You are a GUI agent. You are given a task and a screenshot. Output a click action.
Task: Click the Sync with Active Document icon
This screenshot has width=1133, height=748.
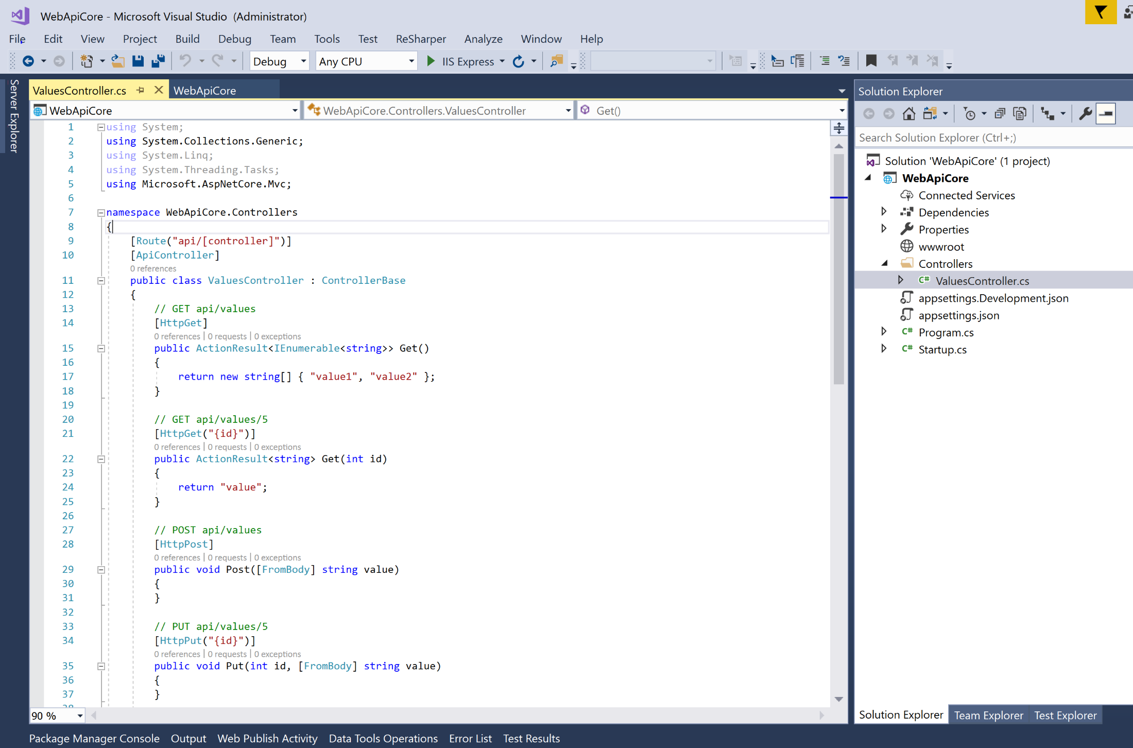(x=930, y=114)
